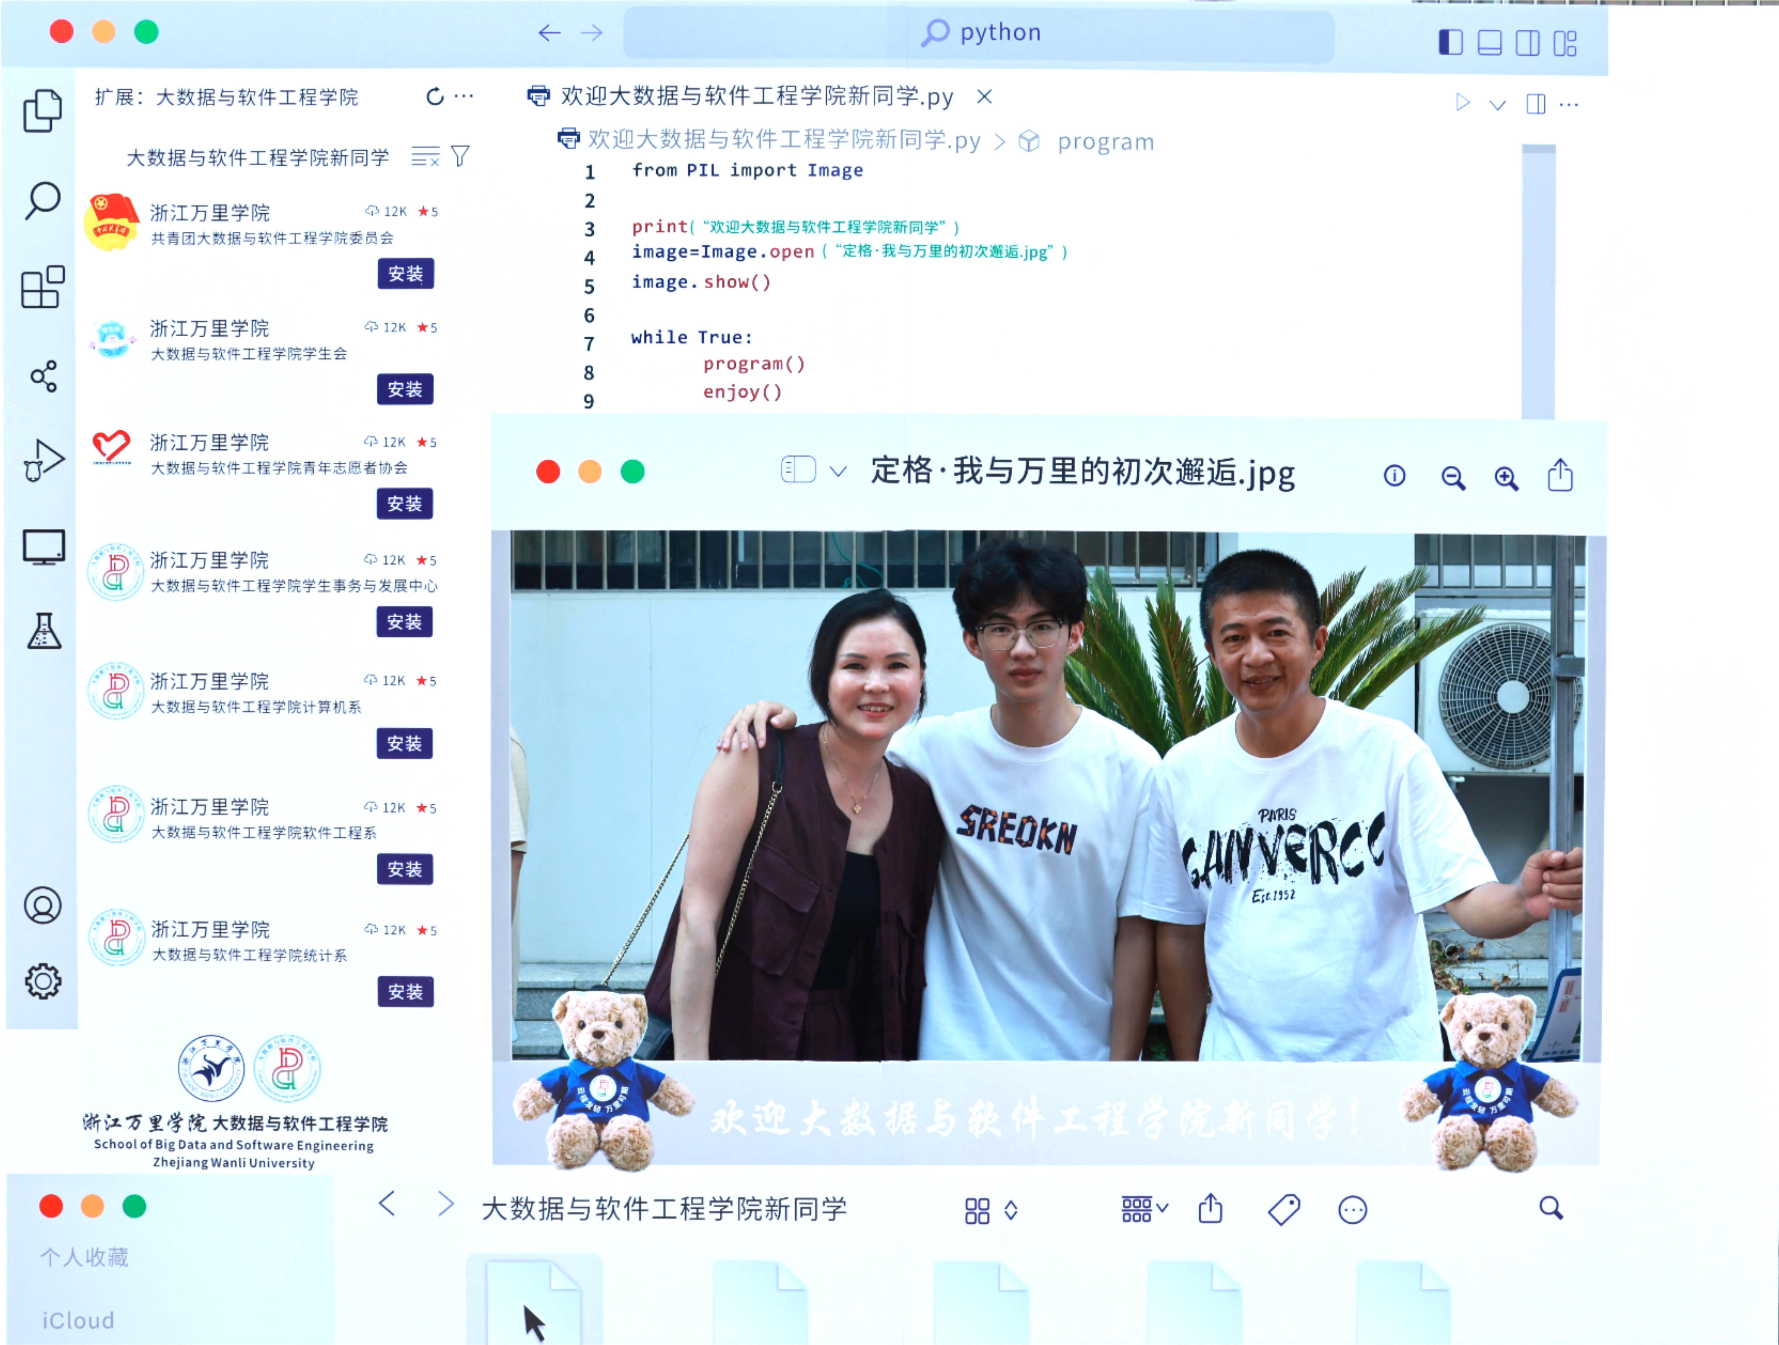The width and height of the screenshot is (1779, 1345).
Task: Open the Finder more actions circle
Action: tap(1353, 1210)
